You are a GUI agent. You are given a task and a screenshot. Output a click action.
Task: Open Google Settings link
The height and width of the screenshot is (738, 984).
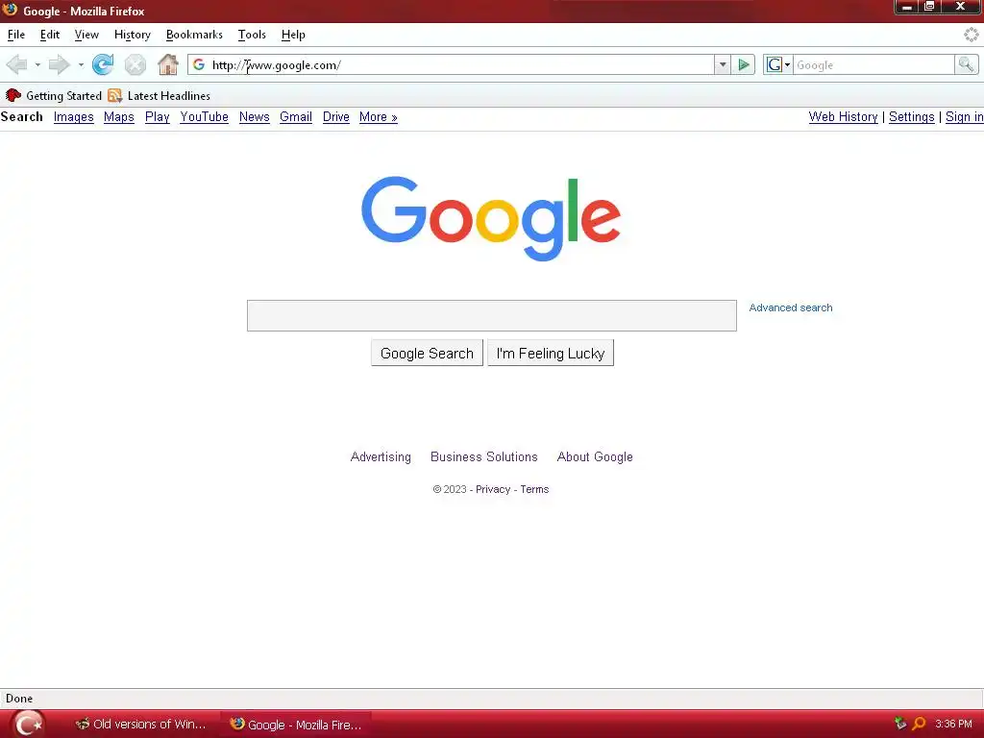(x=911, y=116)
